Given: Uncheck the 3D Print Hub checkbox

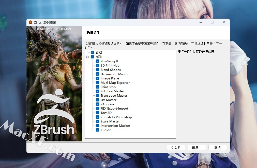Looking at the screenshot, I should 98,66.
